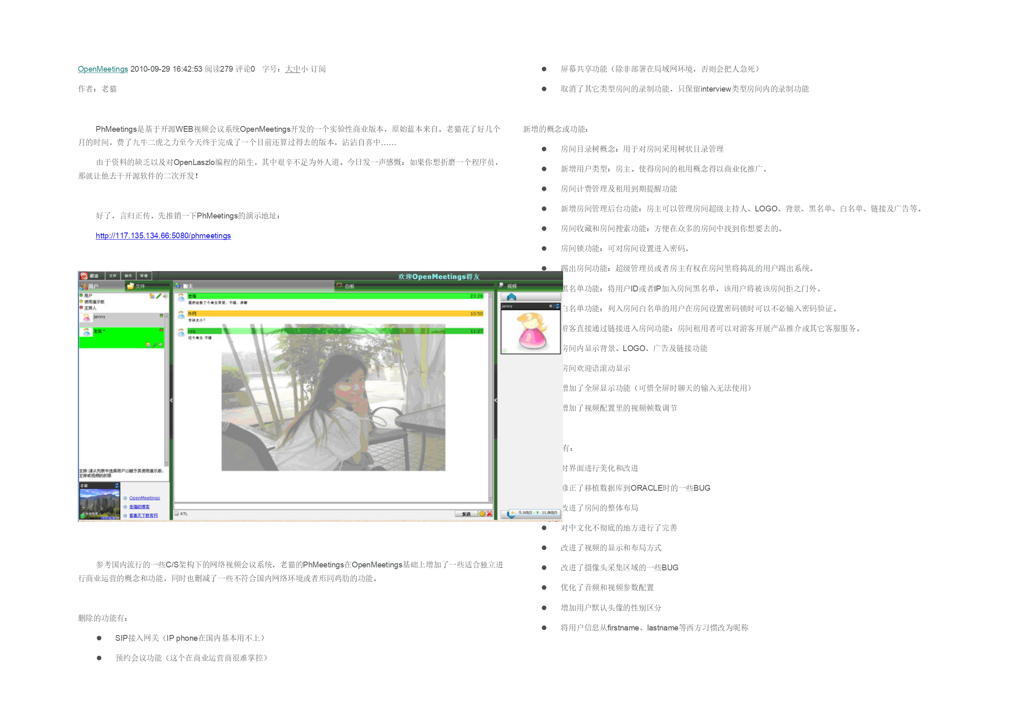The width and height of the screenshot is (1028, 727).
Task: Open the 聊天 chat tab
Action: [254, 286]
